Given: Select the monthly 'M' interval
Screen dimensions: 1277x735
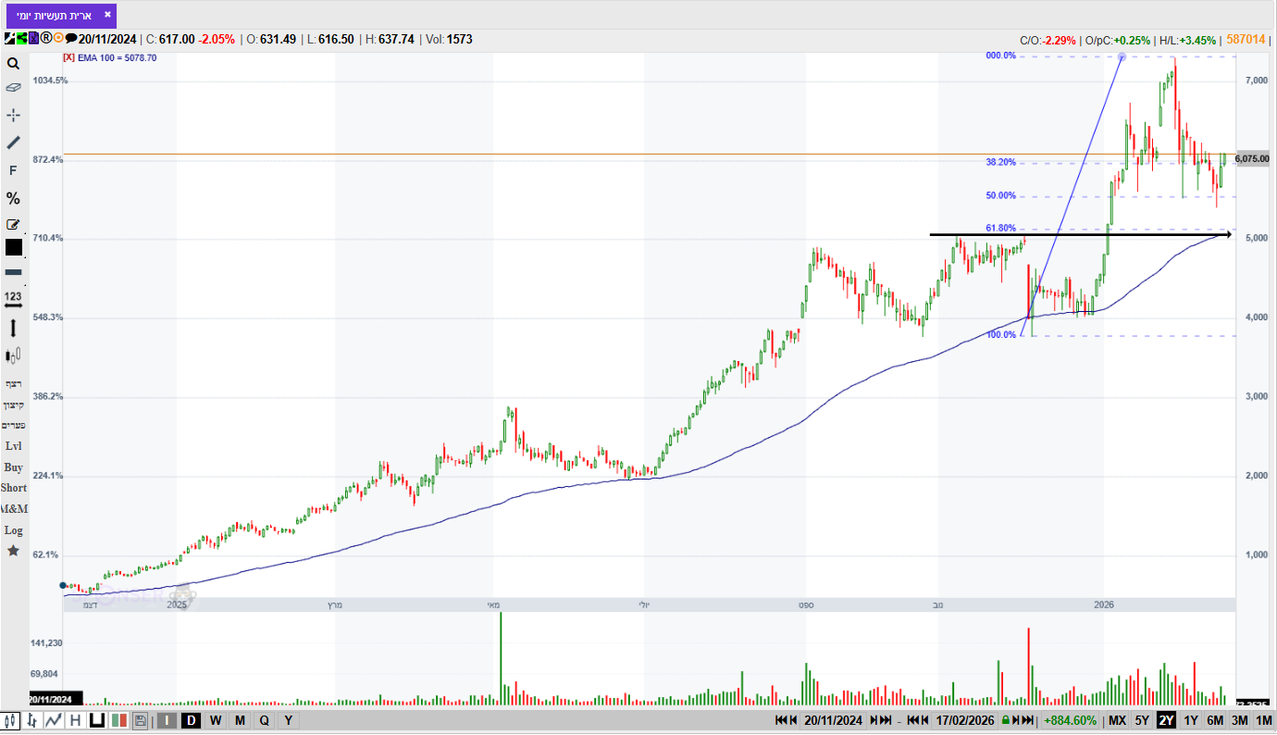Looking at the screenshot, I should (240, 720).
